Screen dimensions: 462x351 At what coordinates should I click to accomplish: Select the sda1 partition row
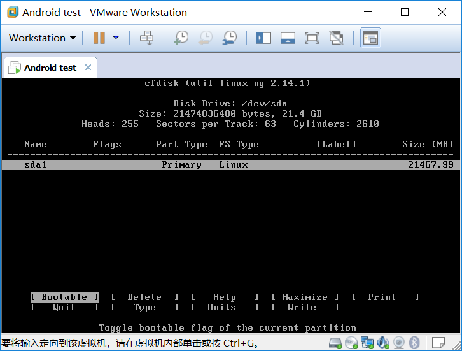(x=230, y=164)
